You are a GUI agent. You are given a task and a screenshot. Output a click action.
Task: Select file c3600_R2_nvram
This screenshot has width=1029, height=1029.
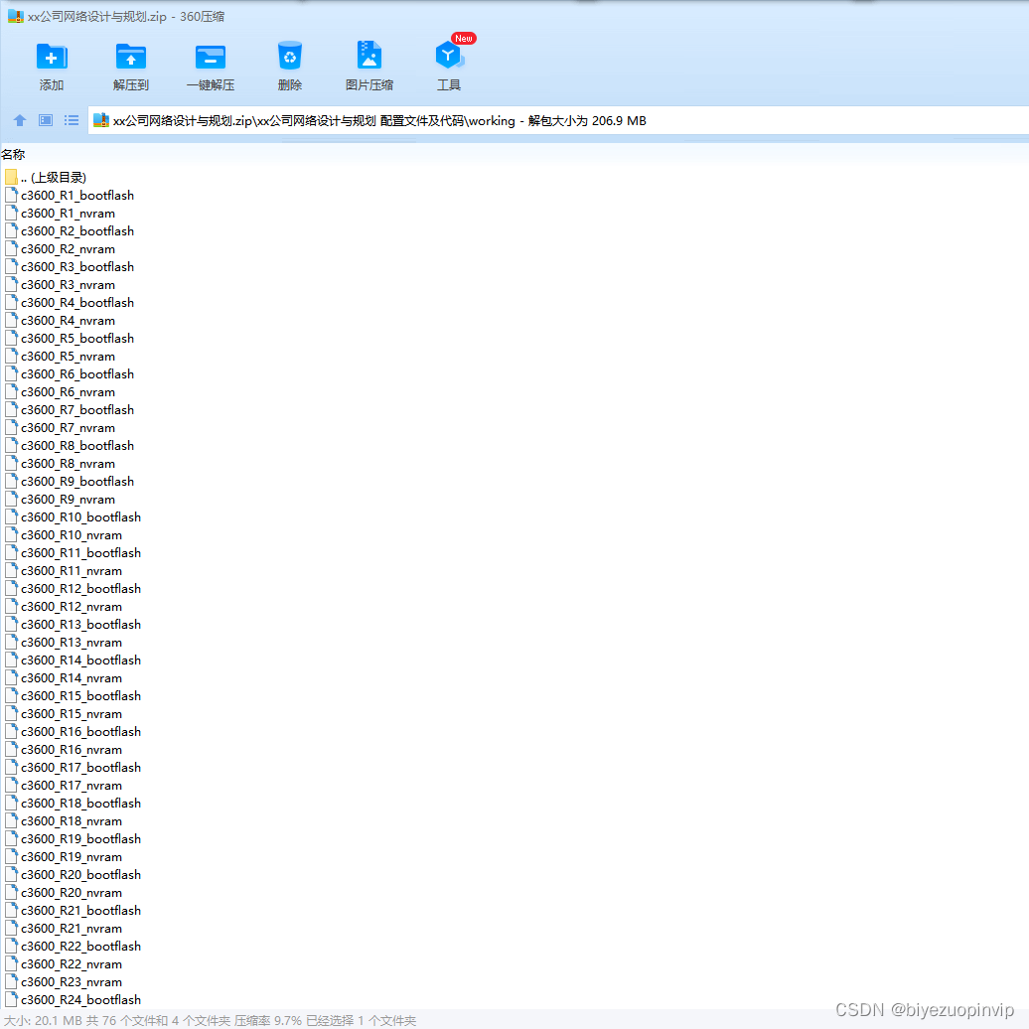pyautogui.click(x=60, y=249)
